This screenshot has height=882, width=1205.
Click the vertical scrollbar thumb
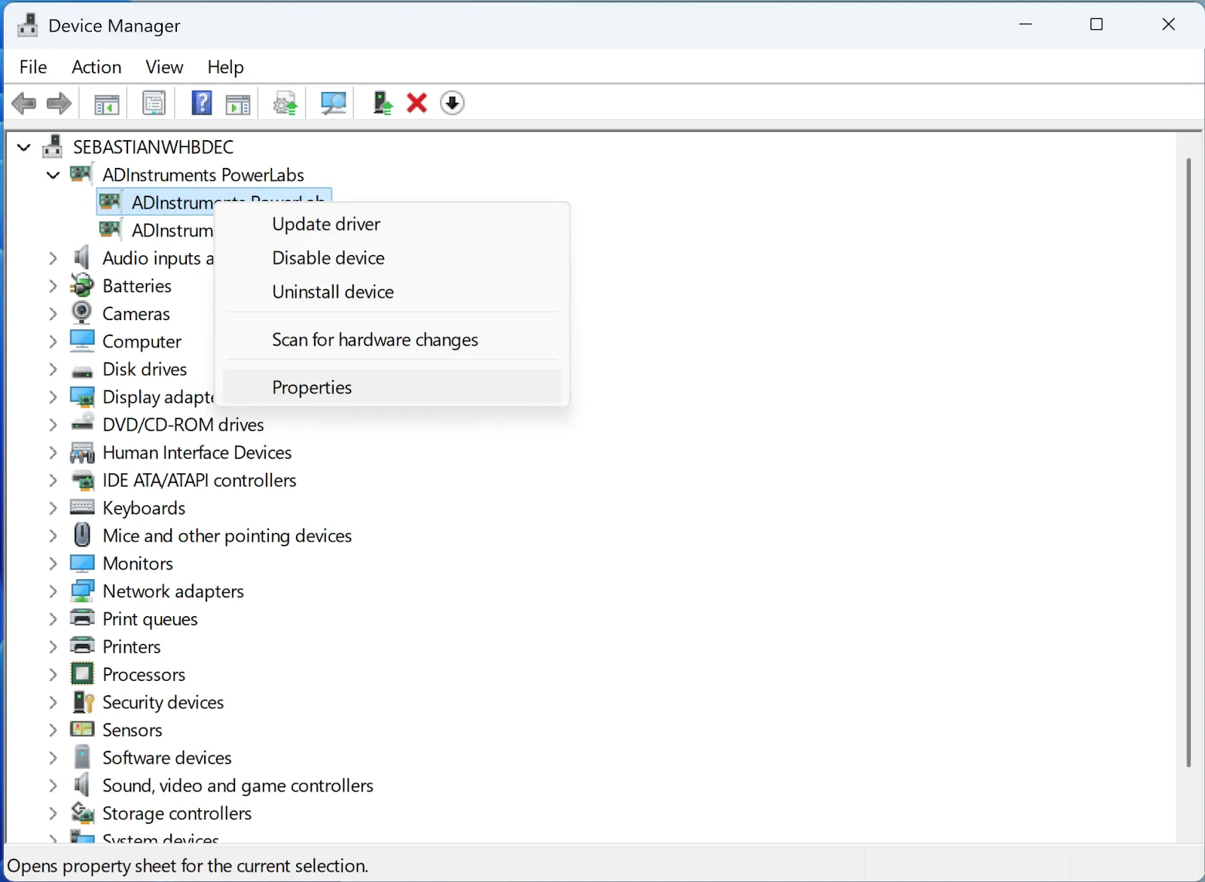[x=1188, y=462]
